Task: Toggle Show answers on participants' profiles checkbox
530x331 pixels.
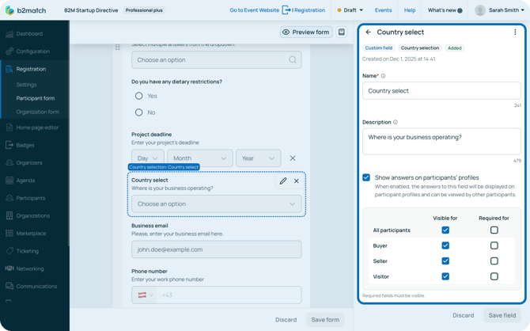Action: pyautogui.click(x=366, y=177)
